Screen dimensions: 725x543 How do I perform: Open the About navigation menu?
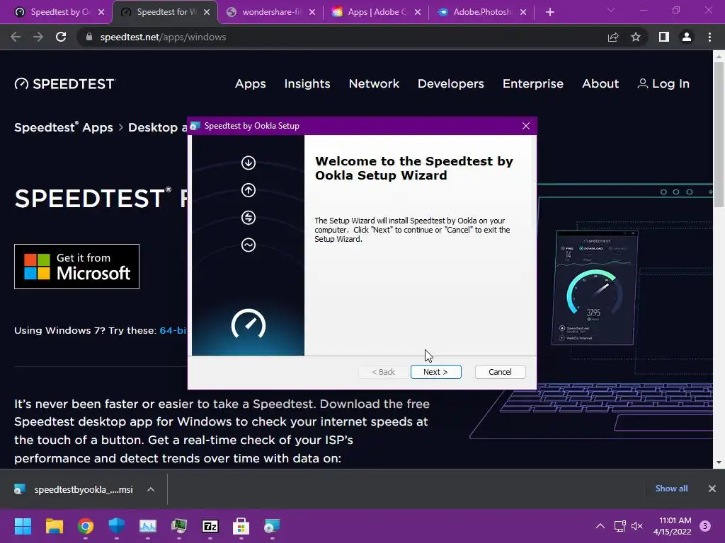600,83
